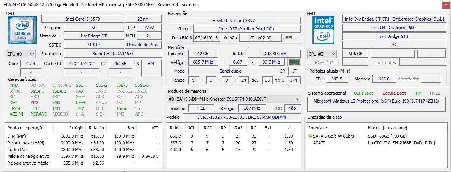Click the L2 cache 4x256 field

[x=120, y=64]
